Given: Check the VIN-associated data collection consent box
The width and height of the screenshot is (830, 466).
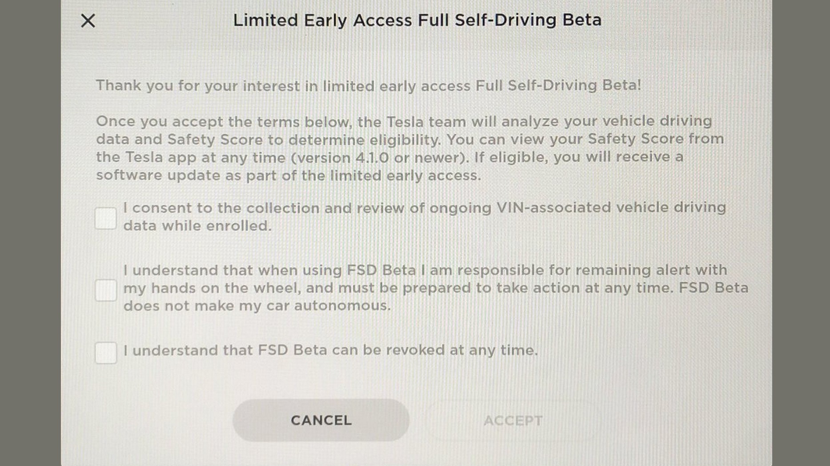Looking at the screenshot, I should tap(106, 218).
